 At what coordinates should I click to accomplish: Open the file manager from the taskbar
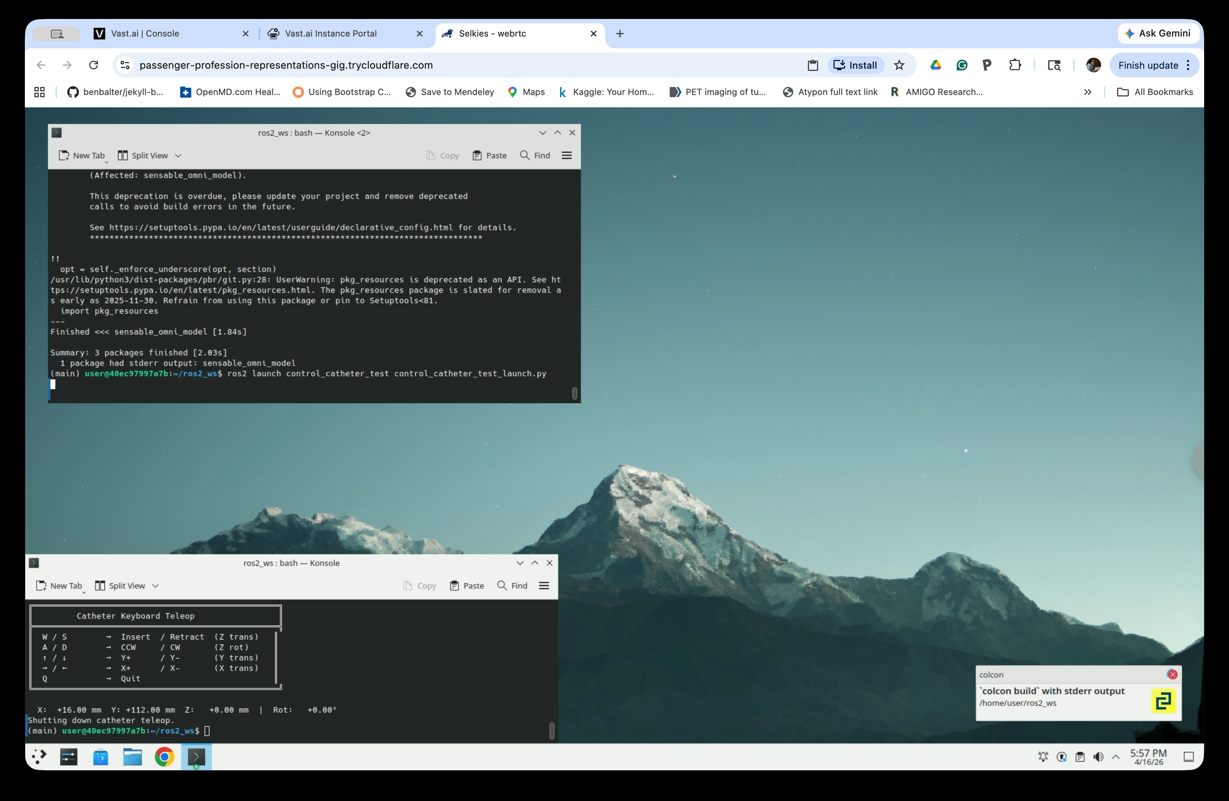(132, 757)
